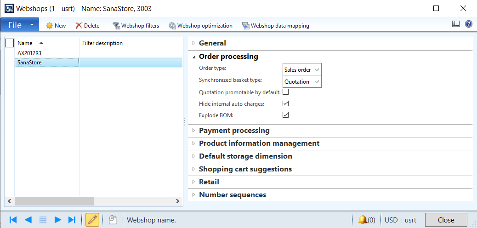Toggle the Explode BOM checkbox
The width and height of the screenshot is (477, 228).
click(285, 115)
